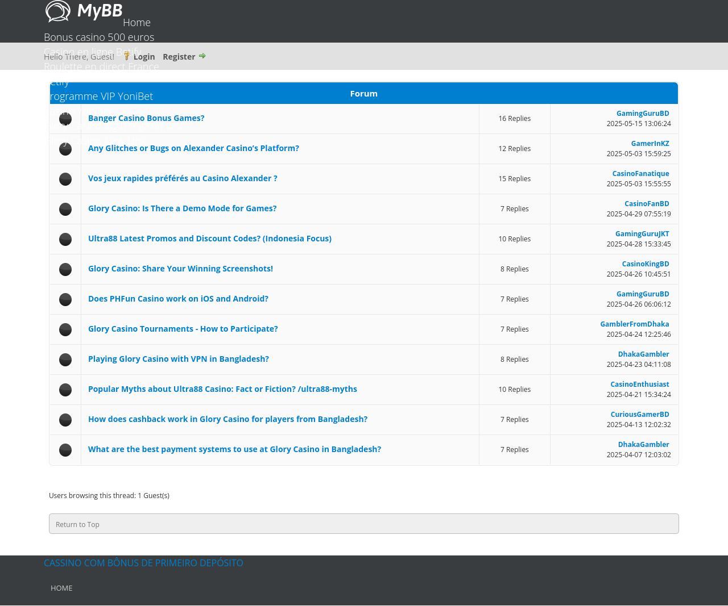Click the Login link
Image resolution: width=728 pixels, height=606 pixels.
pos(144,57)
